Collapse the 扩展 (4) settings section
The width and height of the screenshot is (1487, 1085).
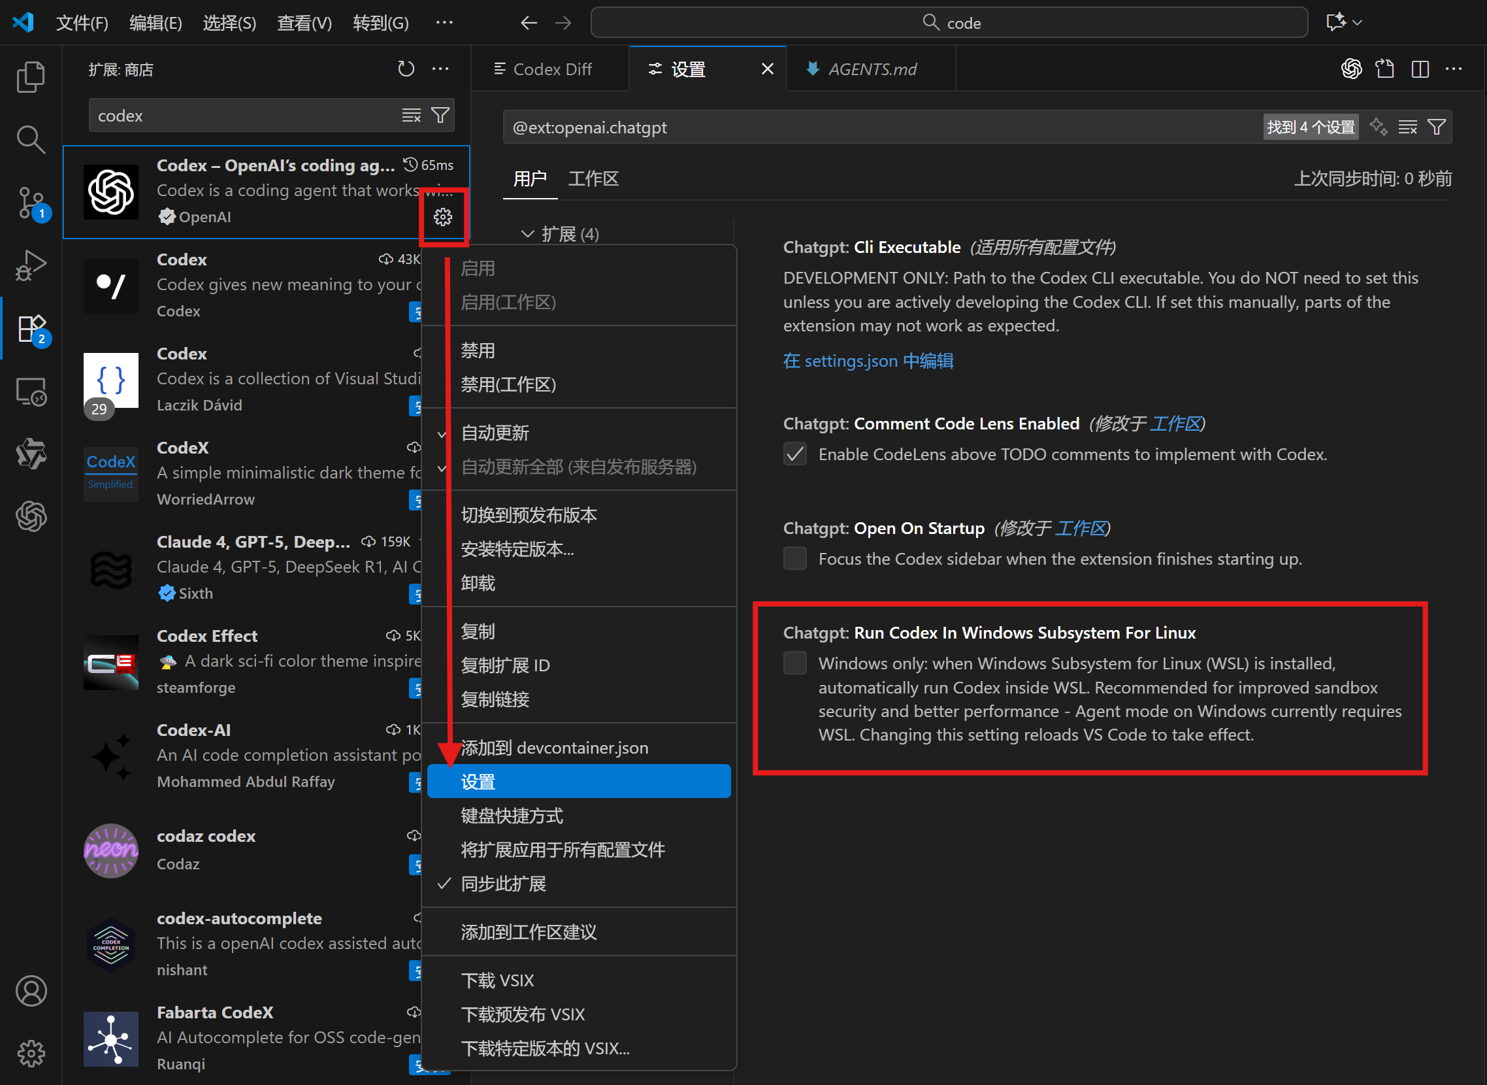(x=529, y=233)
